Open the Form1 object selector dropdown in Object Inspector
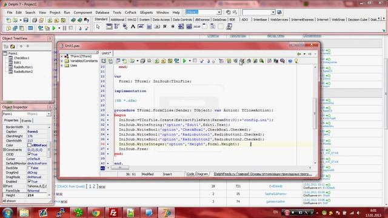The width and height of the screenshot is (388, 218). (48, 114)
